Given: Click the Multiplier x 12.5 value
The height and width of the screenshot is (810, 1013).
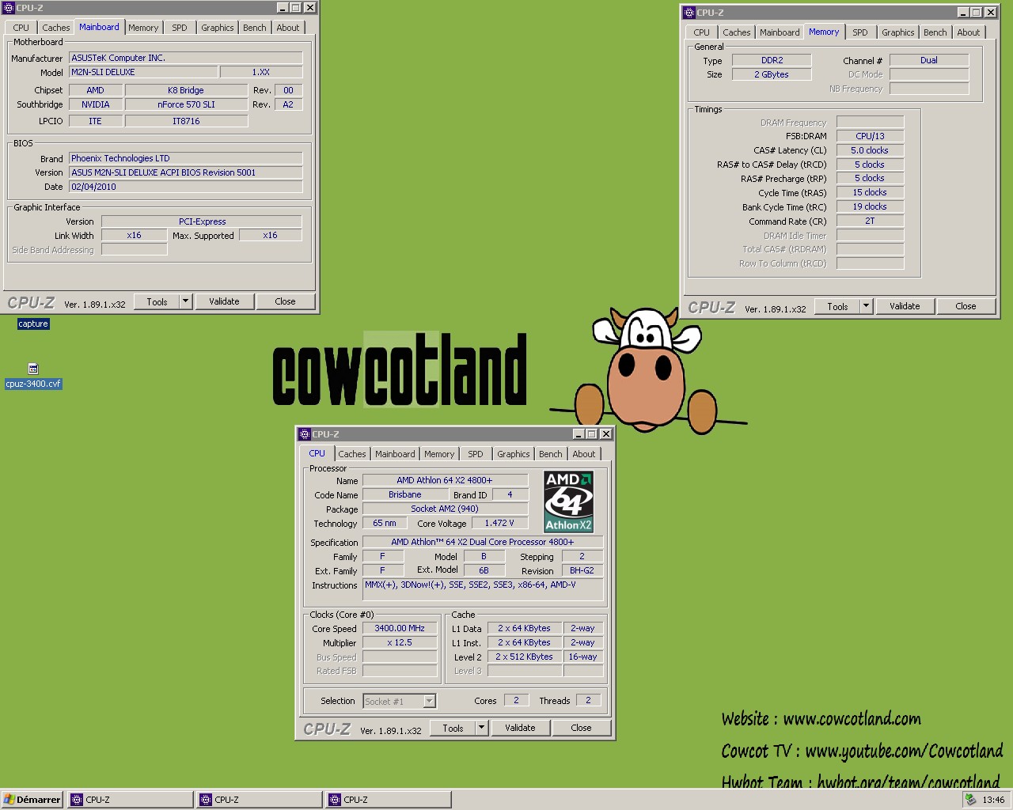Looking at the screenshot, I should coord(400,642).
